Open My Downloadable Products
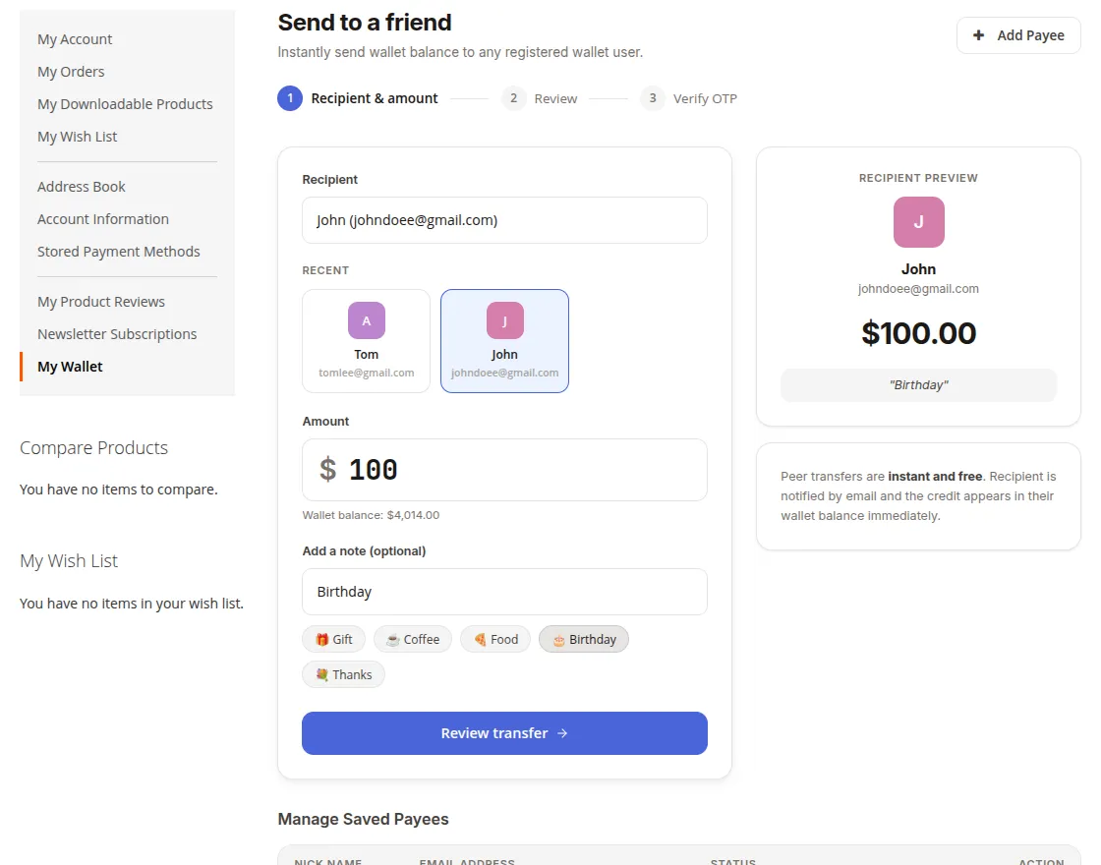This screenshot has height=865, width=1101. pos(125,104)
